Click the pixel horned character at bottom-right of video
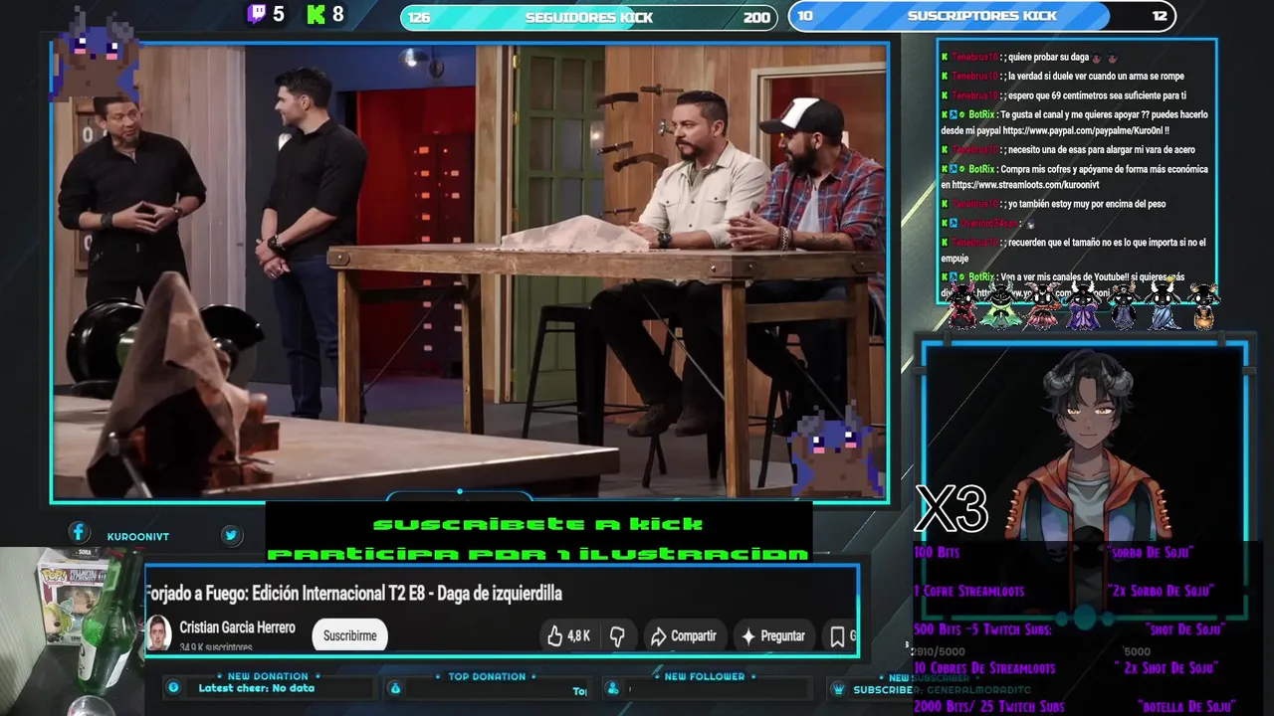Viewport: 1274px width, 716px height. coord(834,450)
